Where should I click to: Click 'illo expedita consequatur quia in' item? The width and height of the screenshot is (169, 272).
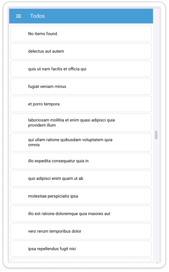pyautogui.click(x=81, y=161)
